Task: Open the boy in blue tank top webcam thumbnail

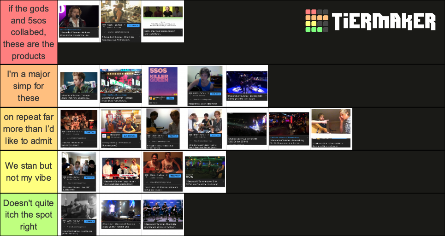Action: coord(205,86)
